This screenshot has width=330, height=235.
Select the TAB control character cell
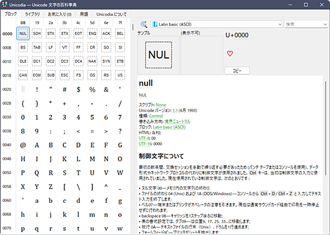tap(37, 47)
